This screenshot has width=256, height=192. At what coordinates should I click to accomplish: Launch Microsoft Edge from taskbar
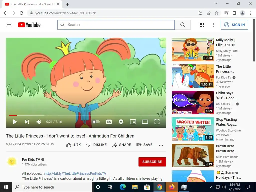122,187
